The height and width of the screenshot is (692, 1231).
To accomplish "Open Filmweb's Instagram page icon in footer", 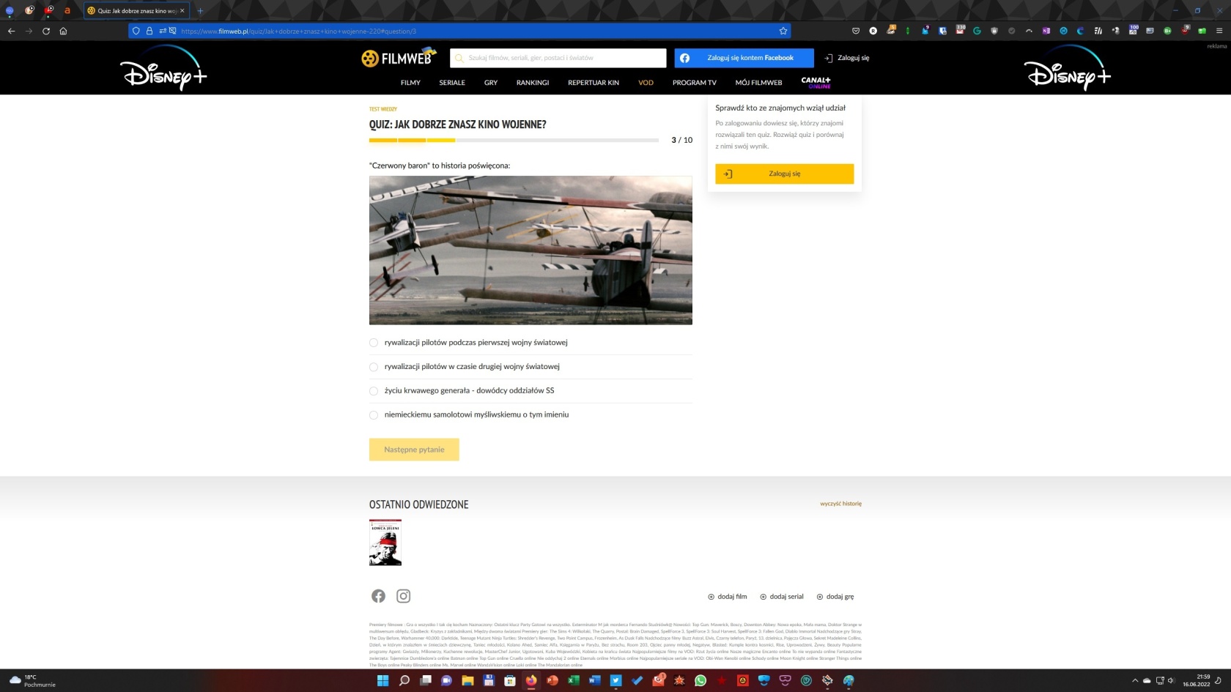I will coord(403,596).
